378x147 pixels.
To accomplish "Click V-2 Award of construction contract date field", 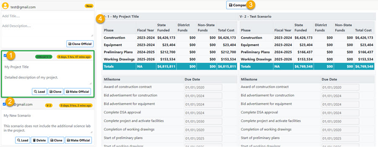I will 340,87.
